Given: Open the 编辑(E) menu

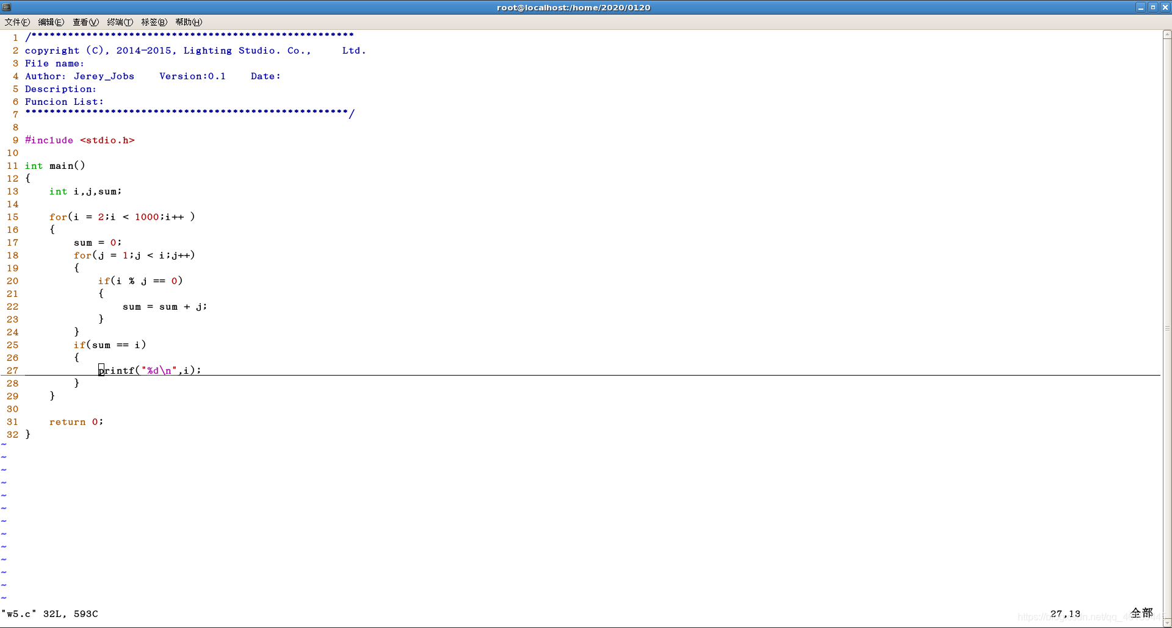Looking at the screenshot, I should (x=51, y=22).
